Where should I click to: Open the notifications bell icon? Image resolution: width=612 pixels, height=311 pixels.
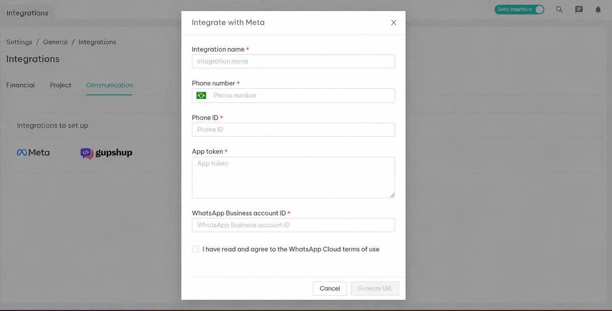598,9
